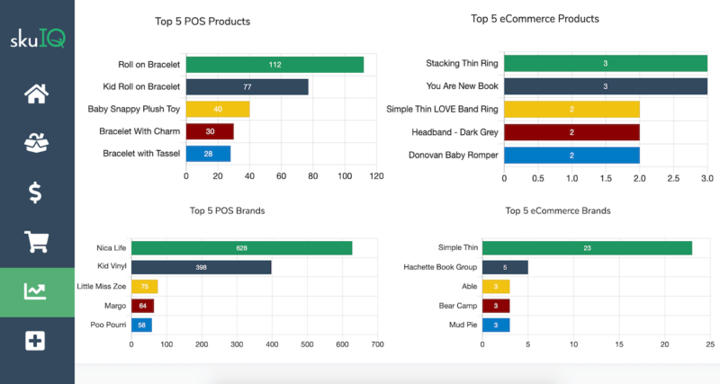Screen dimensions: 720x384
Task: Click the You Are New Book bar
Action: click(x=605, y=86)
